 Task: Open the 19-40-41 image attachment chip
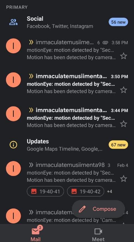45,191
